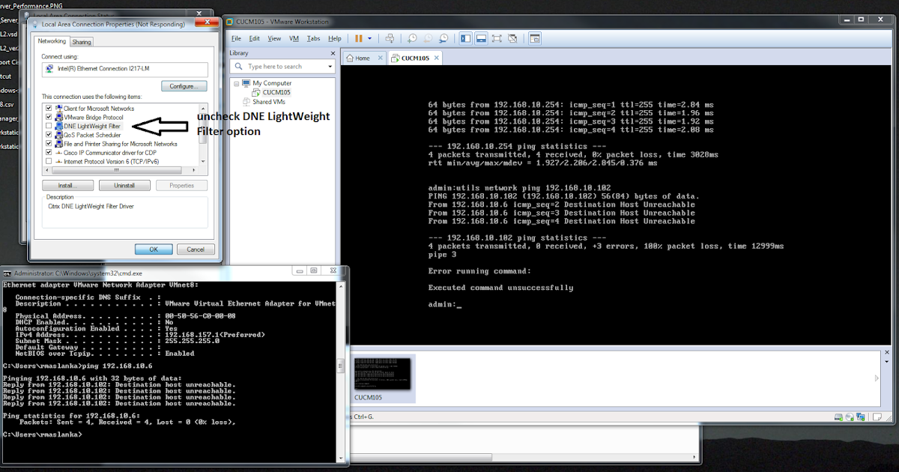Uncheck the DNE LightWeight Filter option
Viewport: 899px width, 472px height.
click(x=48, y=126)
